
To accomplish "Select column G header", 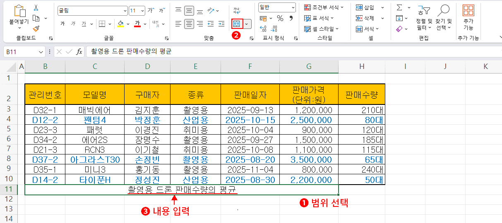I will tap(309, 66).
